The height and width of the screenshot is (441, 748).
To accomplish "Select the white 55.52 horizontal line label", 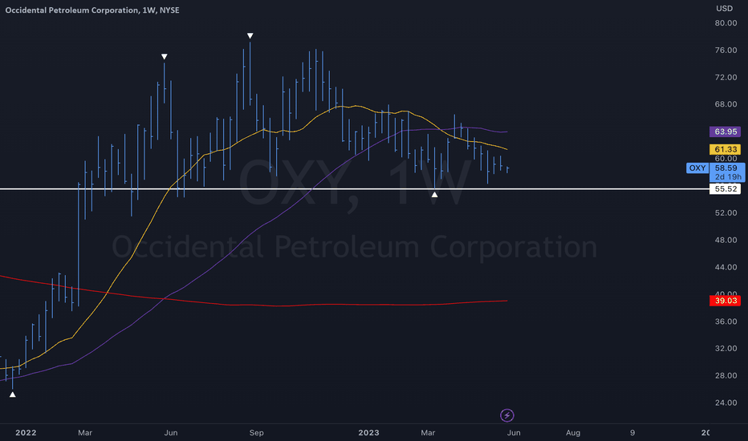I will pyautogui.click(x=725, y=188).
